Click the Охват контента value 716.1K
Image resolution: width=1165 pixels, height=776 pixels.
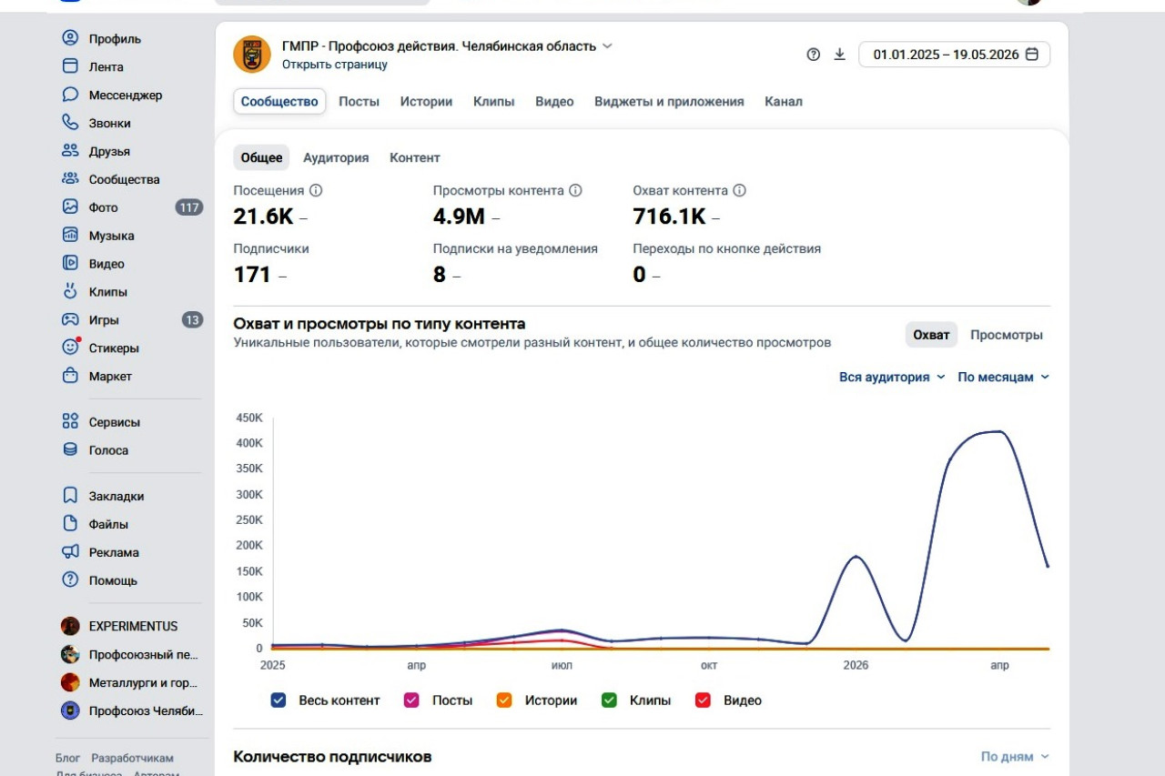[669, 217]
